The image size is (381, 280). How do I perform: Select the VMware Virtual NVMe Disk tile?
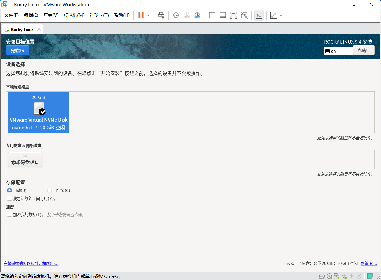[39, 112]
